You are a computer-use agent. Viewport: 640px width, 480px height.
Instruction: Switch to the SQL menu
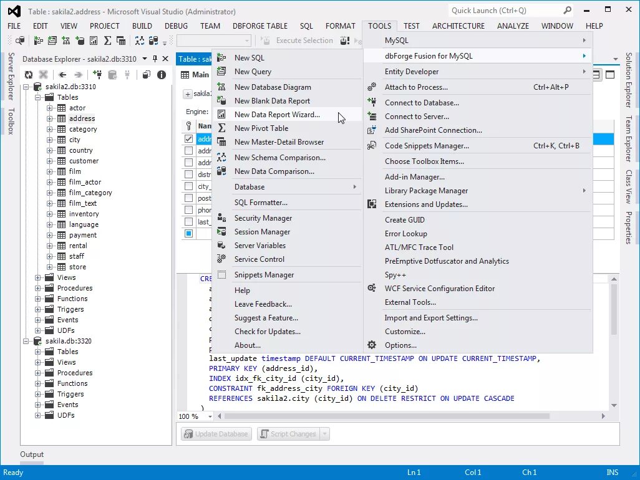point(306,26)
